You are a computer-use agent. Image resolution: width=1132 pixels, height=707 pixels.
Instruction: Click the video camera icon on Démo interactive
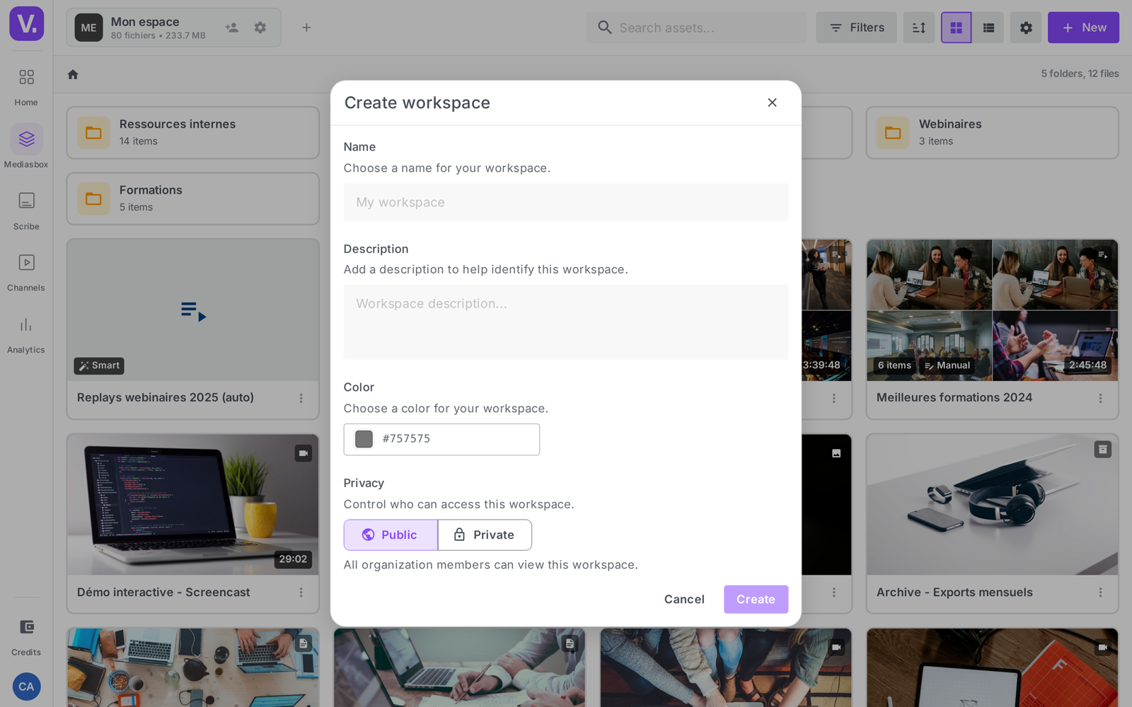(303, 453)
